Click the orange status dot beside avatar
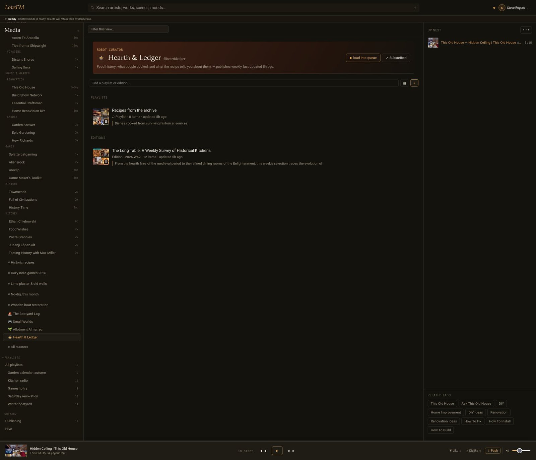 494,8
